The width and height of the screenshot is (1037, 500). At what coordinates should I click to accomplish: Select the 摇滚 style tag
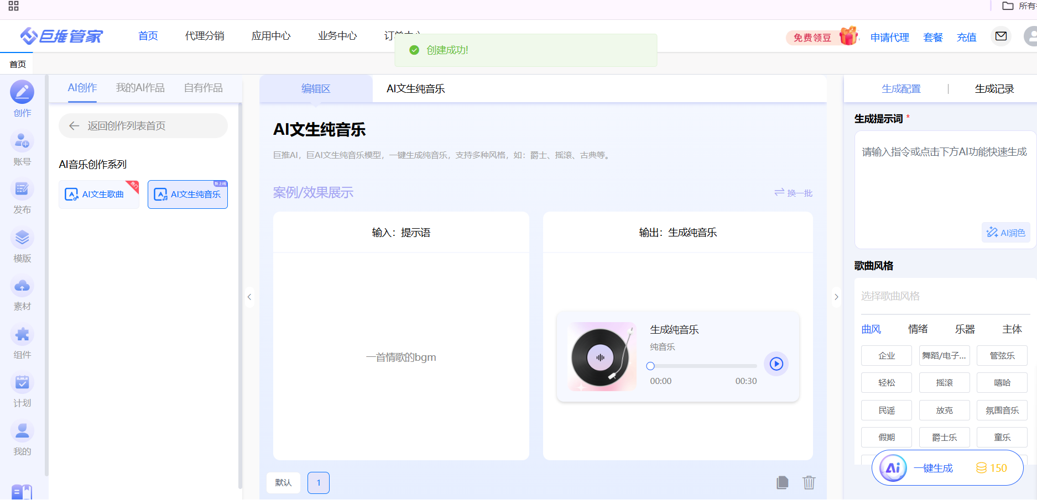pos(944,382)
